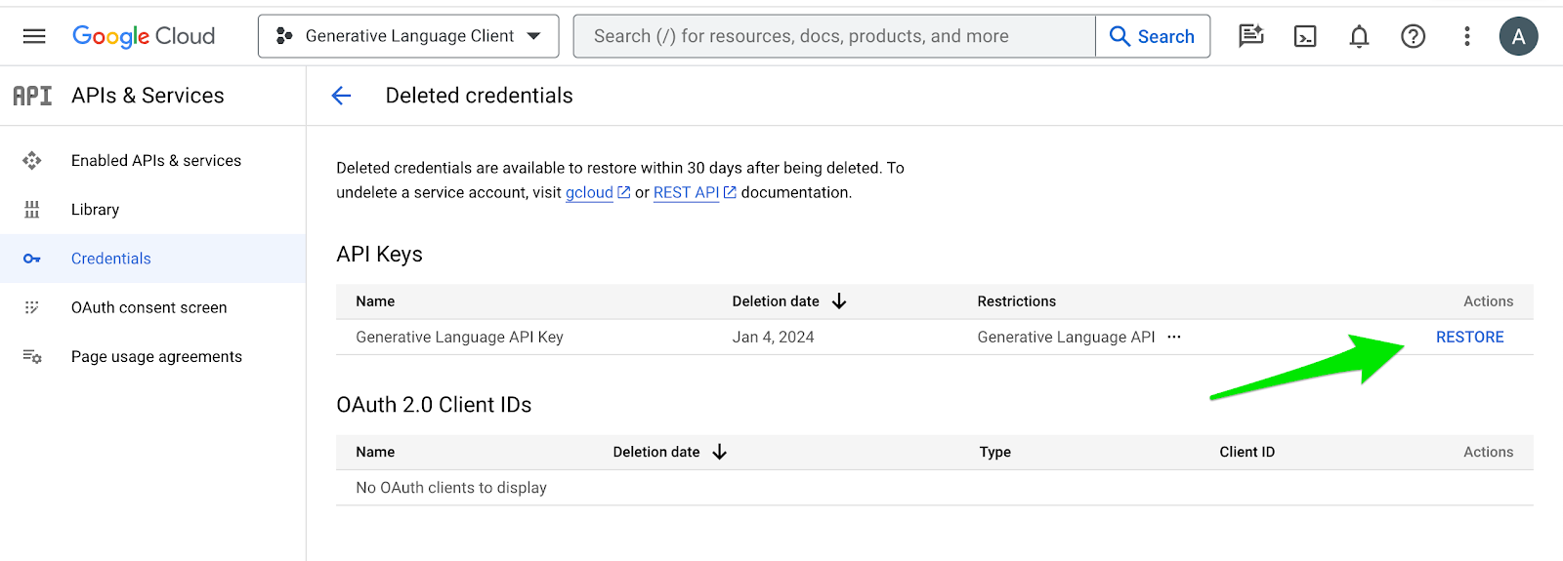The width and height of the screenshot is (1563, 561).
Task: Focus the resources search field
Action: [x=833, y=36]
